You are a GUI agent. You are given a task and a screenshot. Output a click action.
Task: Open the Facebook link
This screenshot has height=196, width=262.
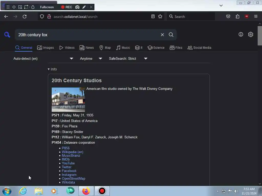point(69,171)
